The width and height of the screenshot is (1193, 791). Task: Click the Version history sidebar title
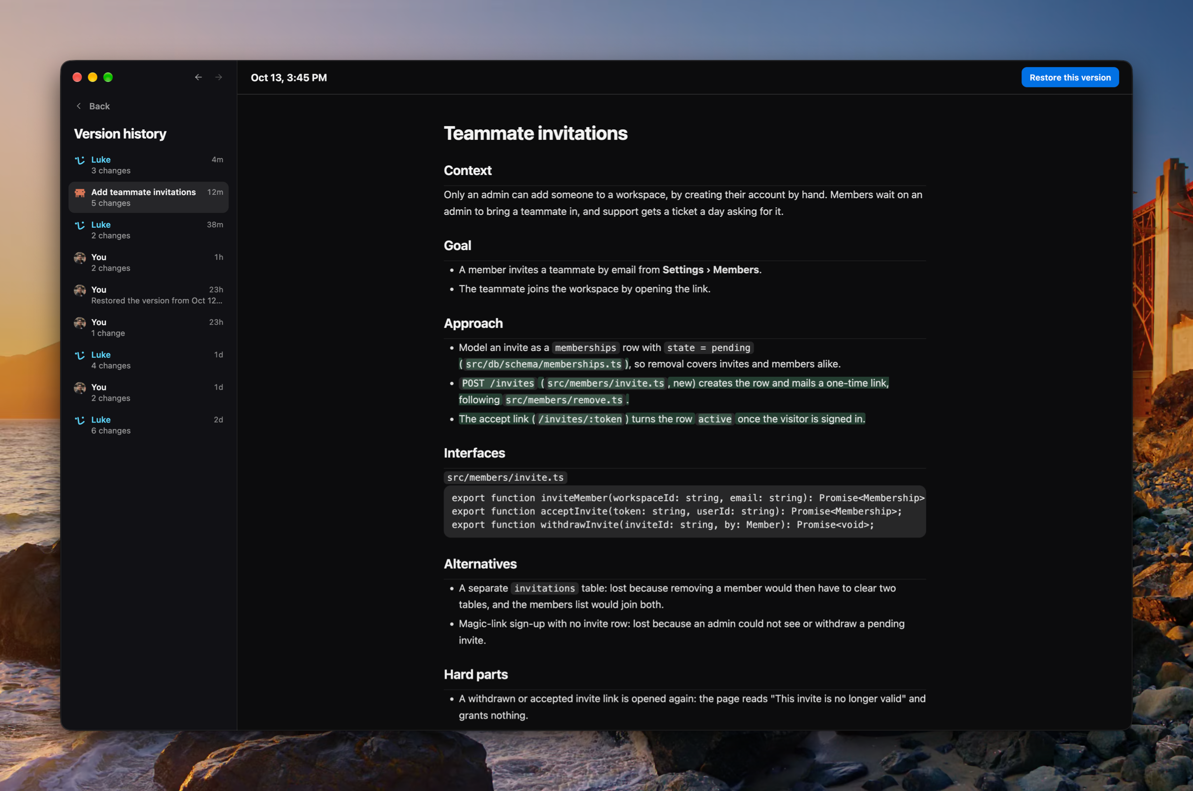tap(120, 134)
